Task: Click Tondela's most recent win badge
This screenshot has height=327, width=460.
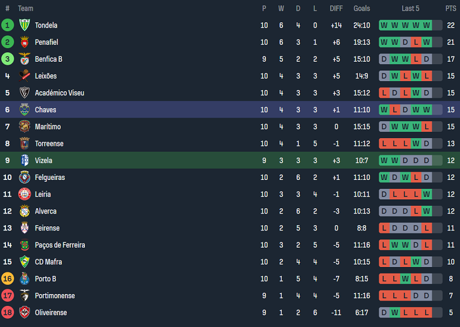Action: [426, 25]
